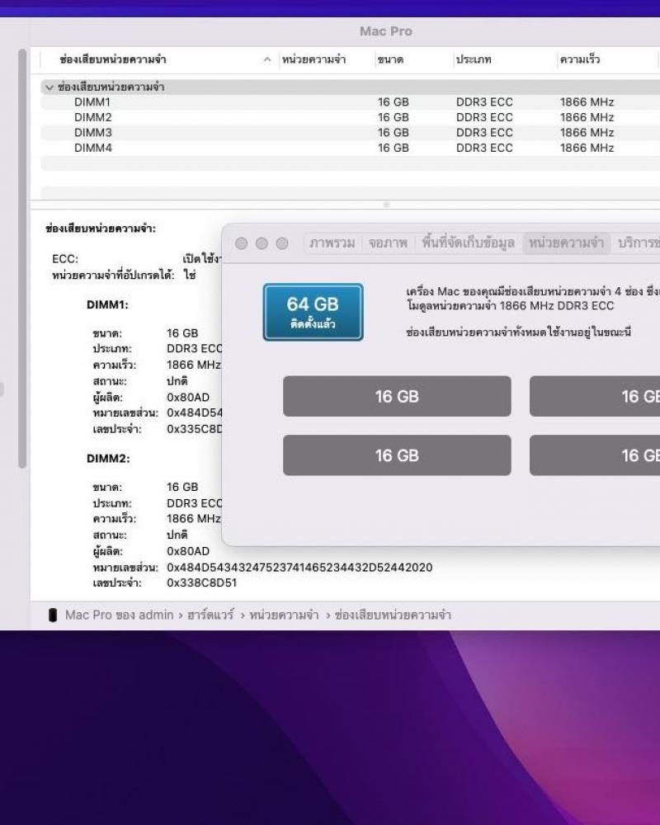Click the Mac Pro icon in the path bar
The width and height of the screenshot is (660, 825).
pos(53,615)
